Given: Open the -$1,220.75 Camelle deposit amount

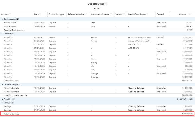Looking at the screenshot, I should pos(187,41).
